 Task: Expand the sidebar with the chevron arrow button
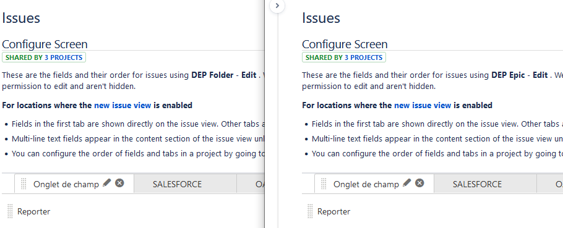277,6
